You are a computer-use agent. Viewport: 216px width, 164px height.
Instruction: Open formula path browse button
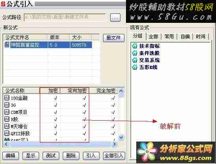click(x=115, y=17)
